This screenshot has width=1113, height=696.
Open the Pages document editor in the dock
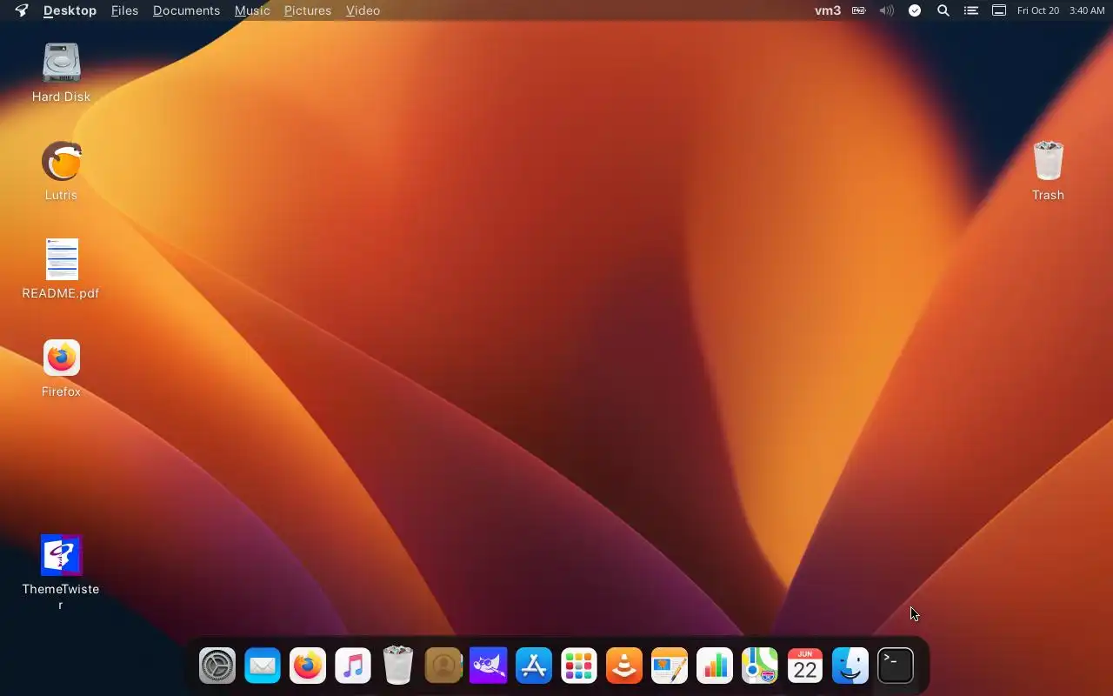tap(670, 666)
